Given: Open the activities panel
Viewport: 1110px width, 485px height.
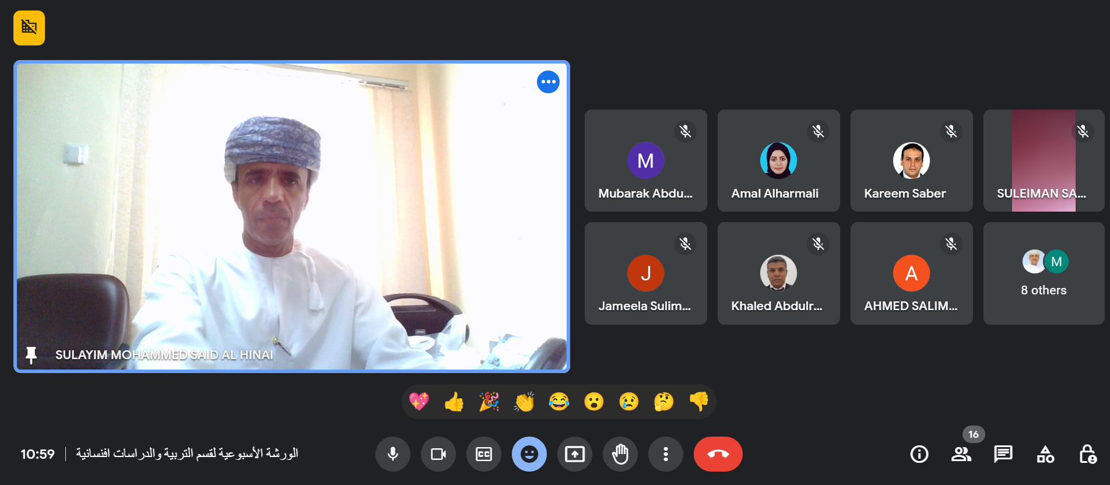Looking at the screenshot, I should pyautogui.click(x=1045, y=454).
